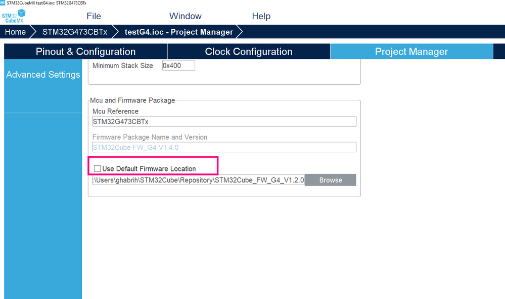Open the File menu
Viewport: 505px width, 299px height.
click(94, 16)
